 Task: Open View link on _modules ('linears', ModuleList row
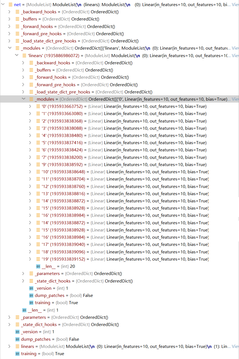click(235, 48)
